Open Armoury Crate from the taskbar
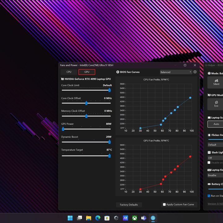223x223 pixels. coord(116,218)
